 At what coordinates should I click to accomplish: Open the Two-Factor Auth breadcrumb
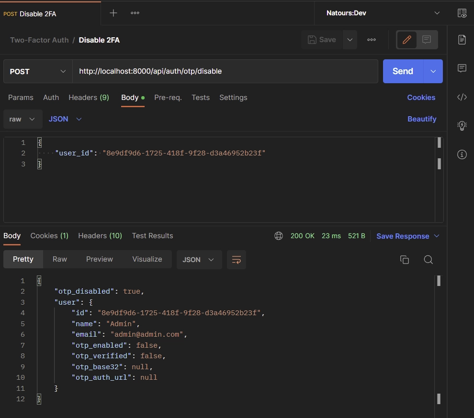[39, 40]
